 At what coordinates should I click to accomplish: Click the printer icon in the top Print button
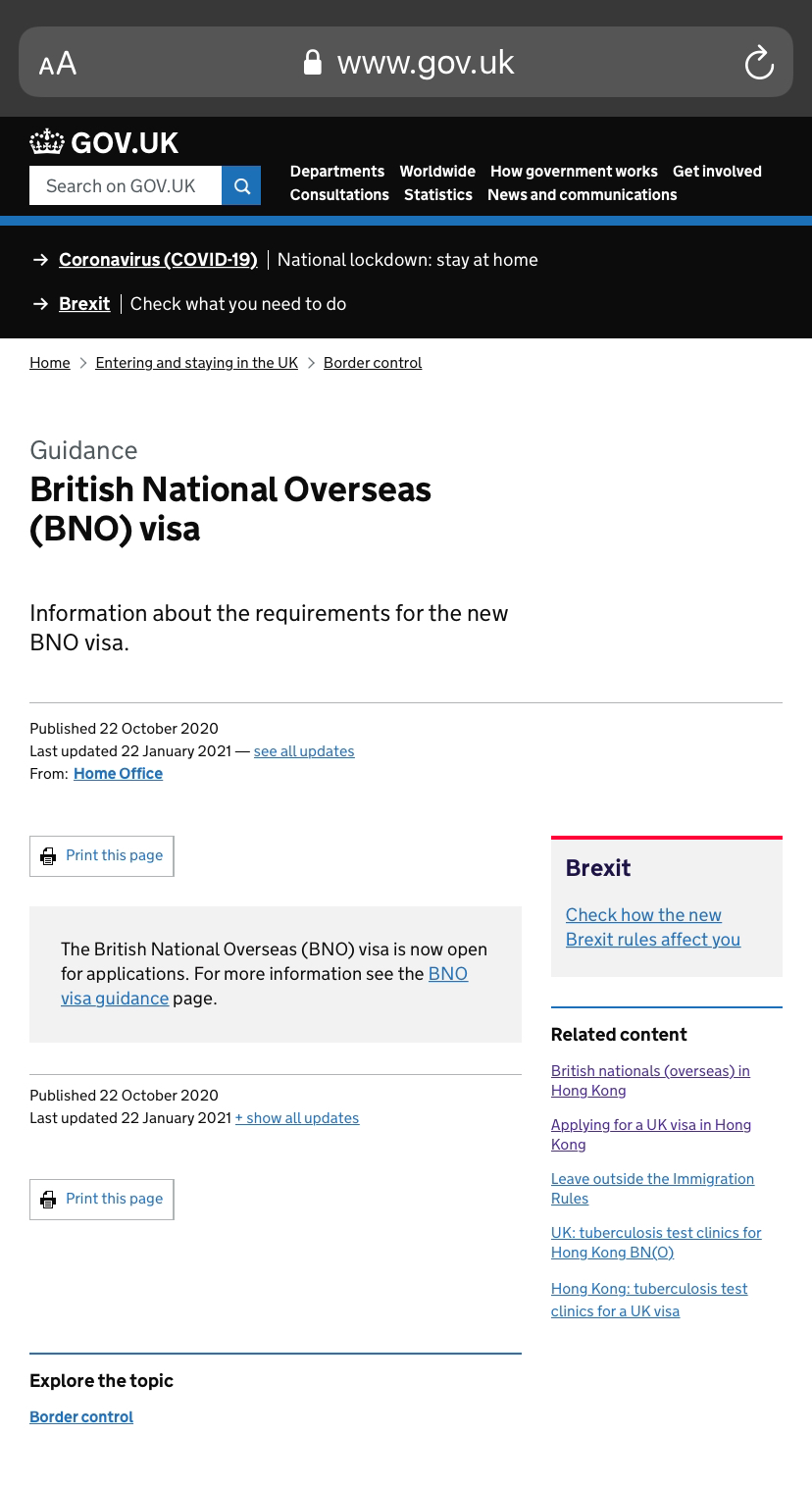pos(48,856)
